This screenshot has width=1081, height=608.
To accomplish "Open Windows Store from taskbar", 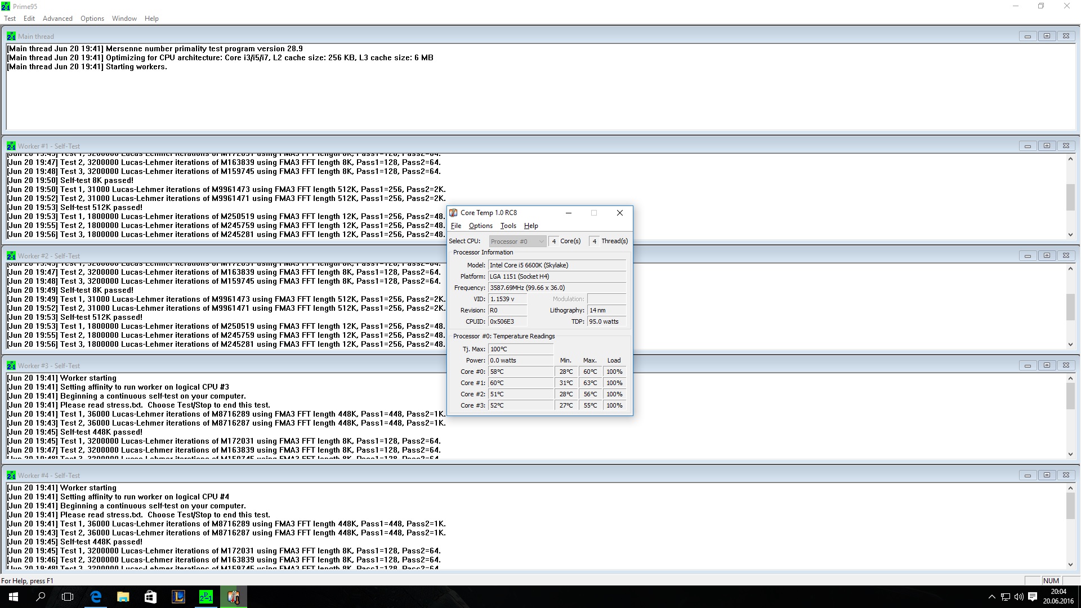I will click(150, 597).
